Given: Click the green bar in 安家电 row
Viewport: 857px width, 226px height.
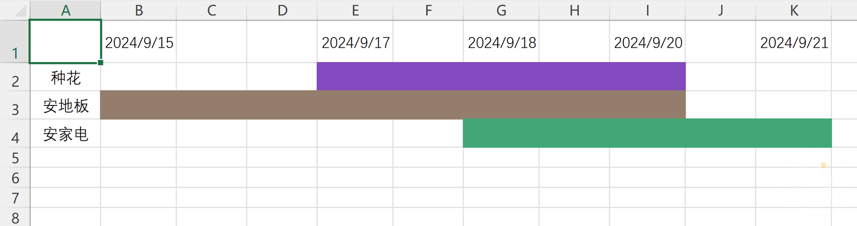Looking at the screenshot, I should pos(647,133).
